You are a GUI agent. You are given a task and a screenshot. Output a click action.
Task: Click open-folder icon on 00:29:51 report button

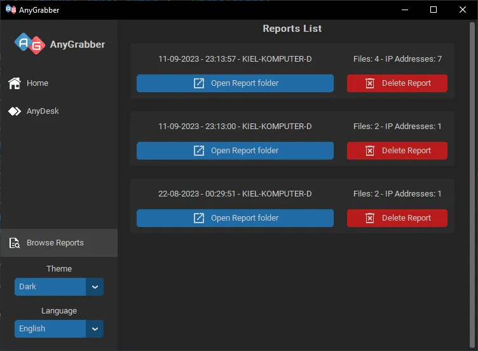click(199, 218)
